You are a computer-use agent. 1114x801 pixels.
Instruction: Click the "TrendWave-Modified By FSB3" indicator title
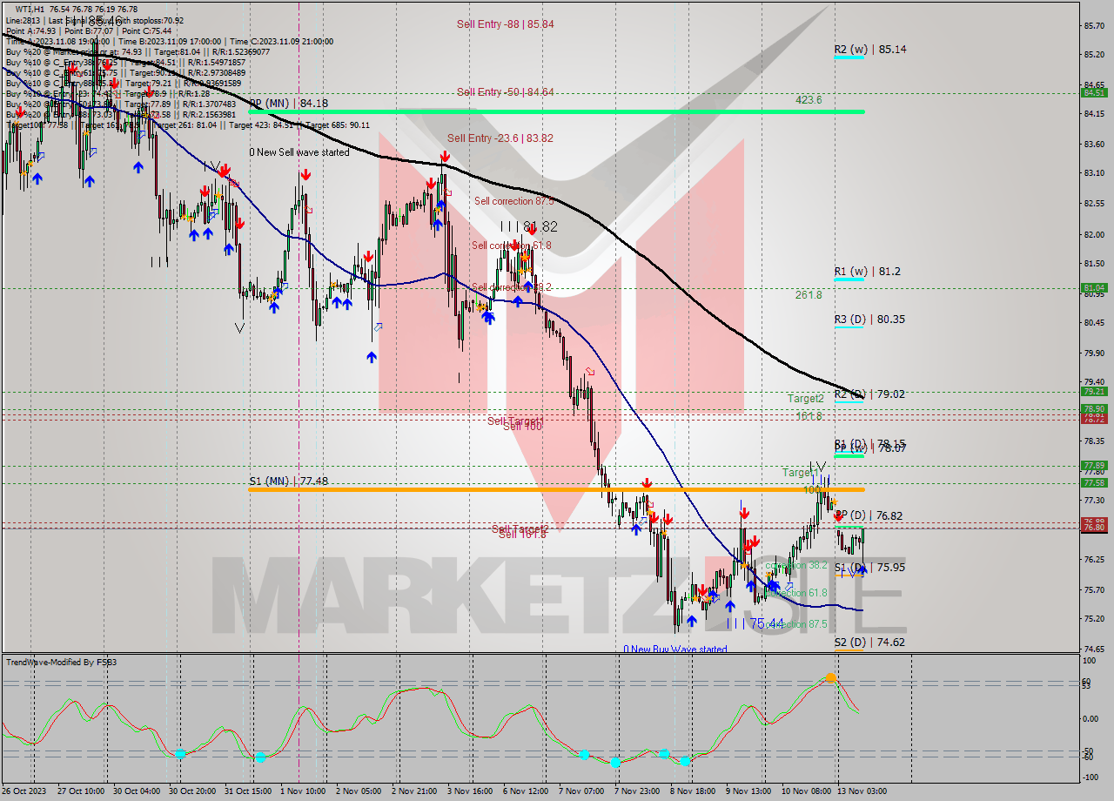pos(62,663)
